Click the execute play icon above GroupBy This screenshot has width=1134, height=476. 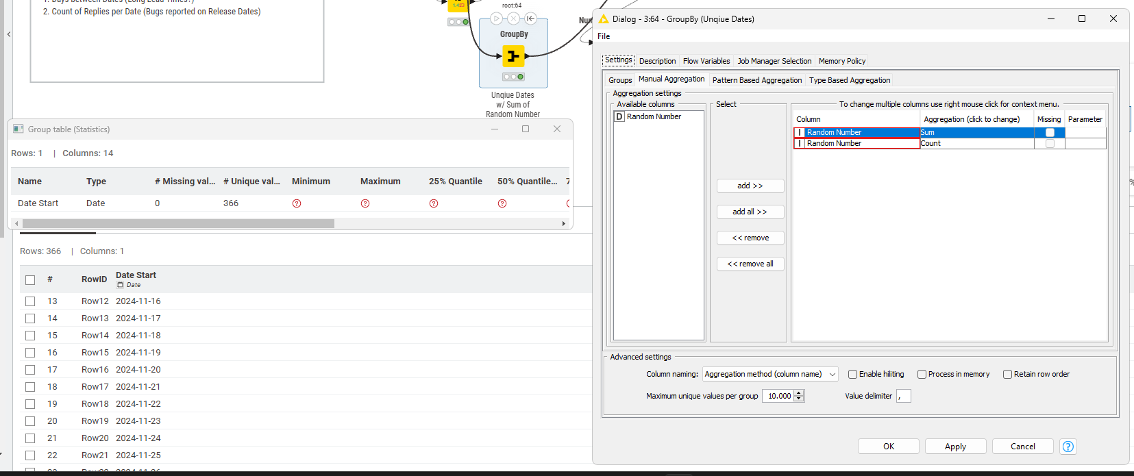(x=497, y=18)
